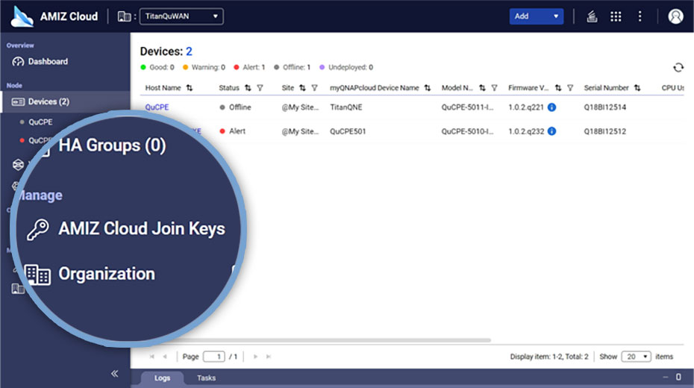Click the firmware info icon for 1.0.2.q232
Viewport: 694px width, 388px height.
(x=551, y=131)
